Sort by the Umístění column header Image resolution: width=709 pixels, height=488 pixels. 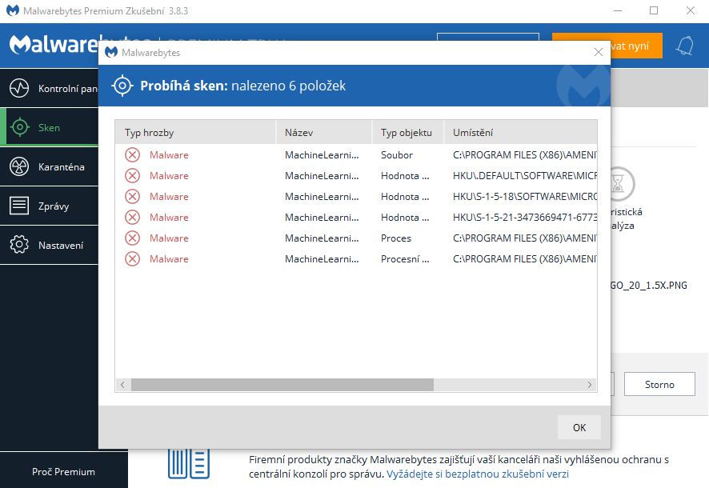521,132
